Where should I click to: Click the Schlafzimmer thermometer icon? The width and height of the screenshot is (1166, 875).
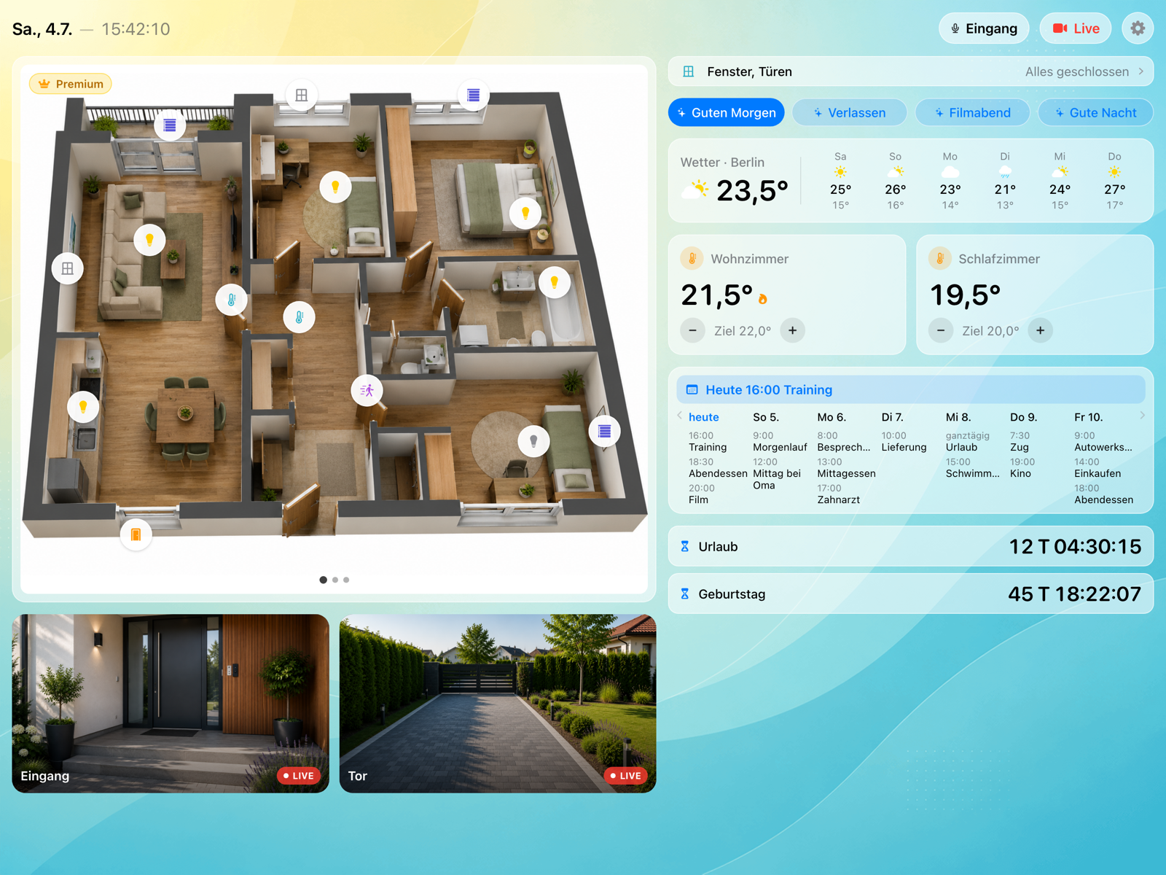[939, 258]
